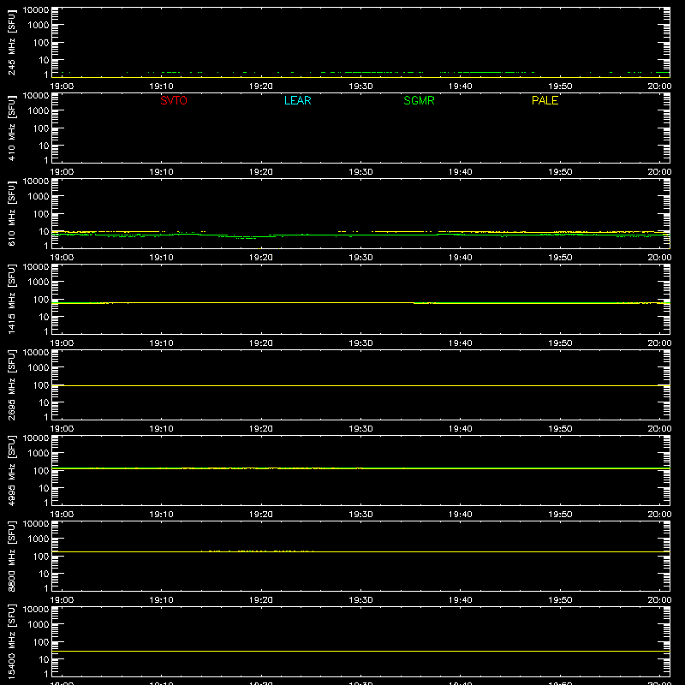Click 19:50 tick label under 2695 MHz plot
685x685 pixels.
tap(560, 429)
